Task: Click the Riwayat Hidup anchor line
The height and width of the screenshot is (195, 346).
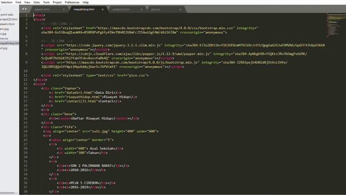Action: tap(93, 97)
